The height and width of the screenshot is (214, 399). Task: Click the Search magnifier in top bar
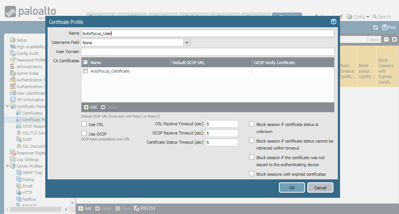(x=375, y=17)
